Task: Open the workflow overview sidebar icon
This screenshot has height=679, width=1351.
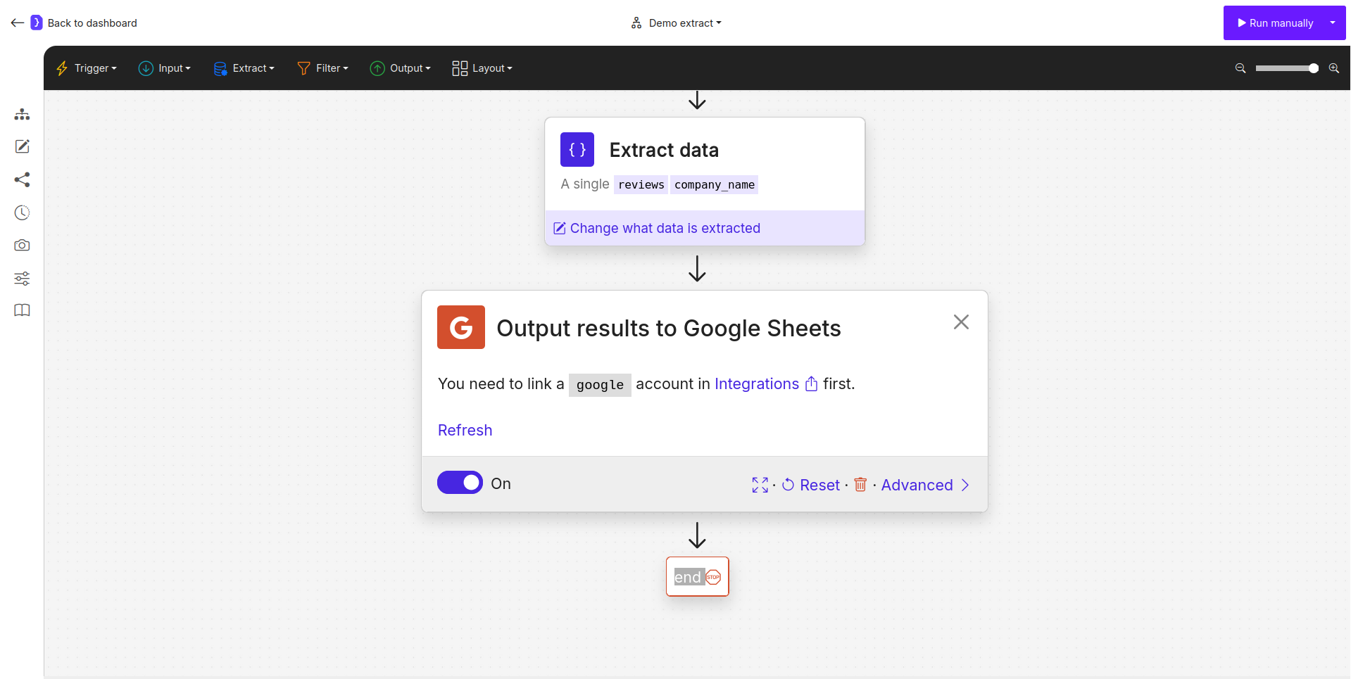Action: pos(22,114)
